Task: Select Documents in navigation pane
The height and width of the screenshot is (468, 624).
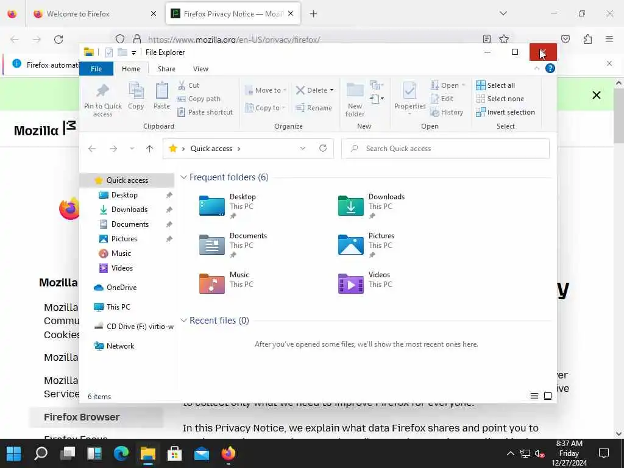Action: 130,224
